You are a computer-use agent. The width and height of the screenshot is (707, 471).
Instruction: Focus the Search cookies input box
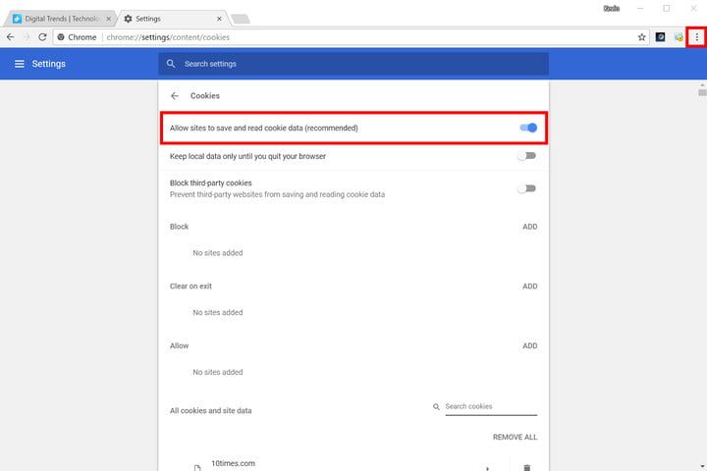point(489,406)
